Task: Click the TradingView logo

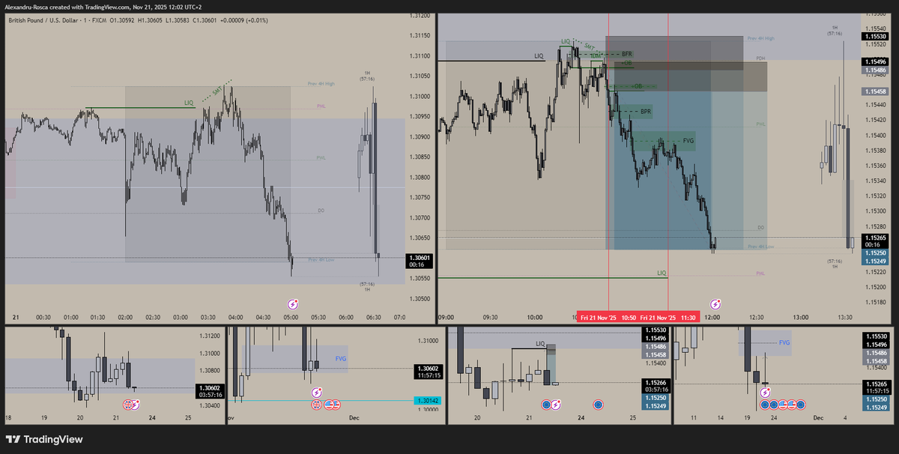Action: pos(45,440)
